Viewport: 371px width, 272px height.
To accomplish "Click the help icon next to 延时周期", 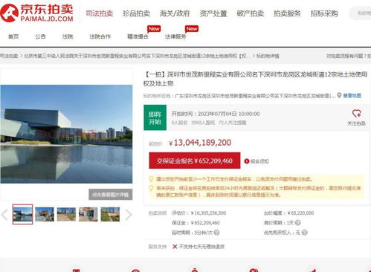I will coord(216,233).
